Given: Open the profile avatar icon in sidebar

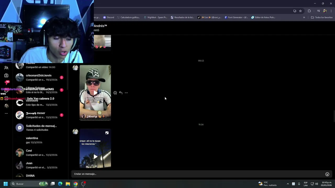Looking at the screenshot, I should [x=7, y=106].
